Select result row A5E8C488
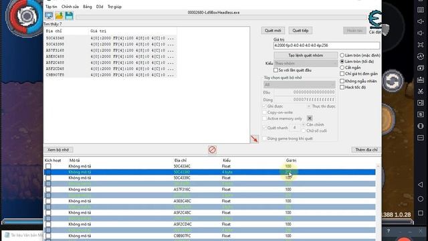Viewport: 428px width, 241px height. pyautogui.click(x=110, y=56)
